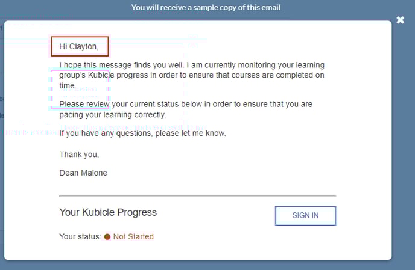Click the "Your status:" label
This screenshot has height=270, width=415.
80,236
